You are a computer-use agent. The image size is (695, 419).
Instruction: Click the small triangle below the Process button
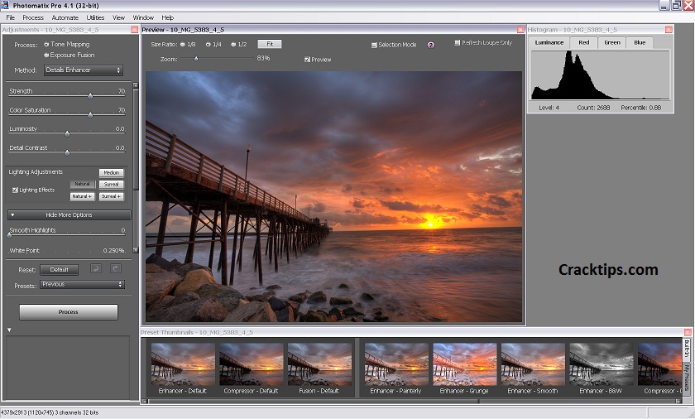pyautogui.click(x=9, y=330)
